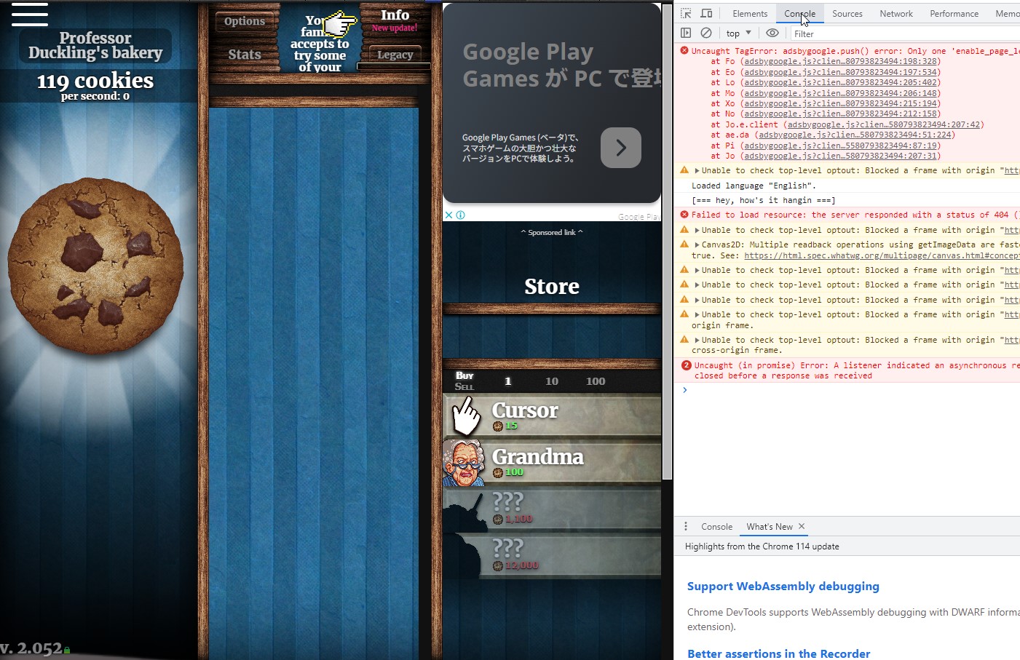Screen dimensions: 1020x660
Task: Open the top JavaScript context dropdown
Action: point(738,33)
